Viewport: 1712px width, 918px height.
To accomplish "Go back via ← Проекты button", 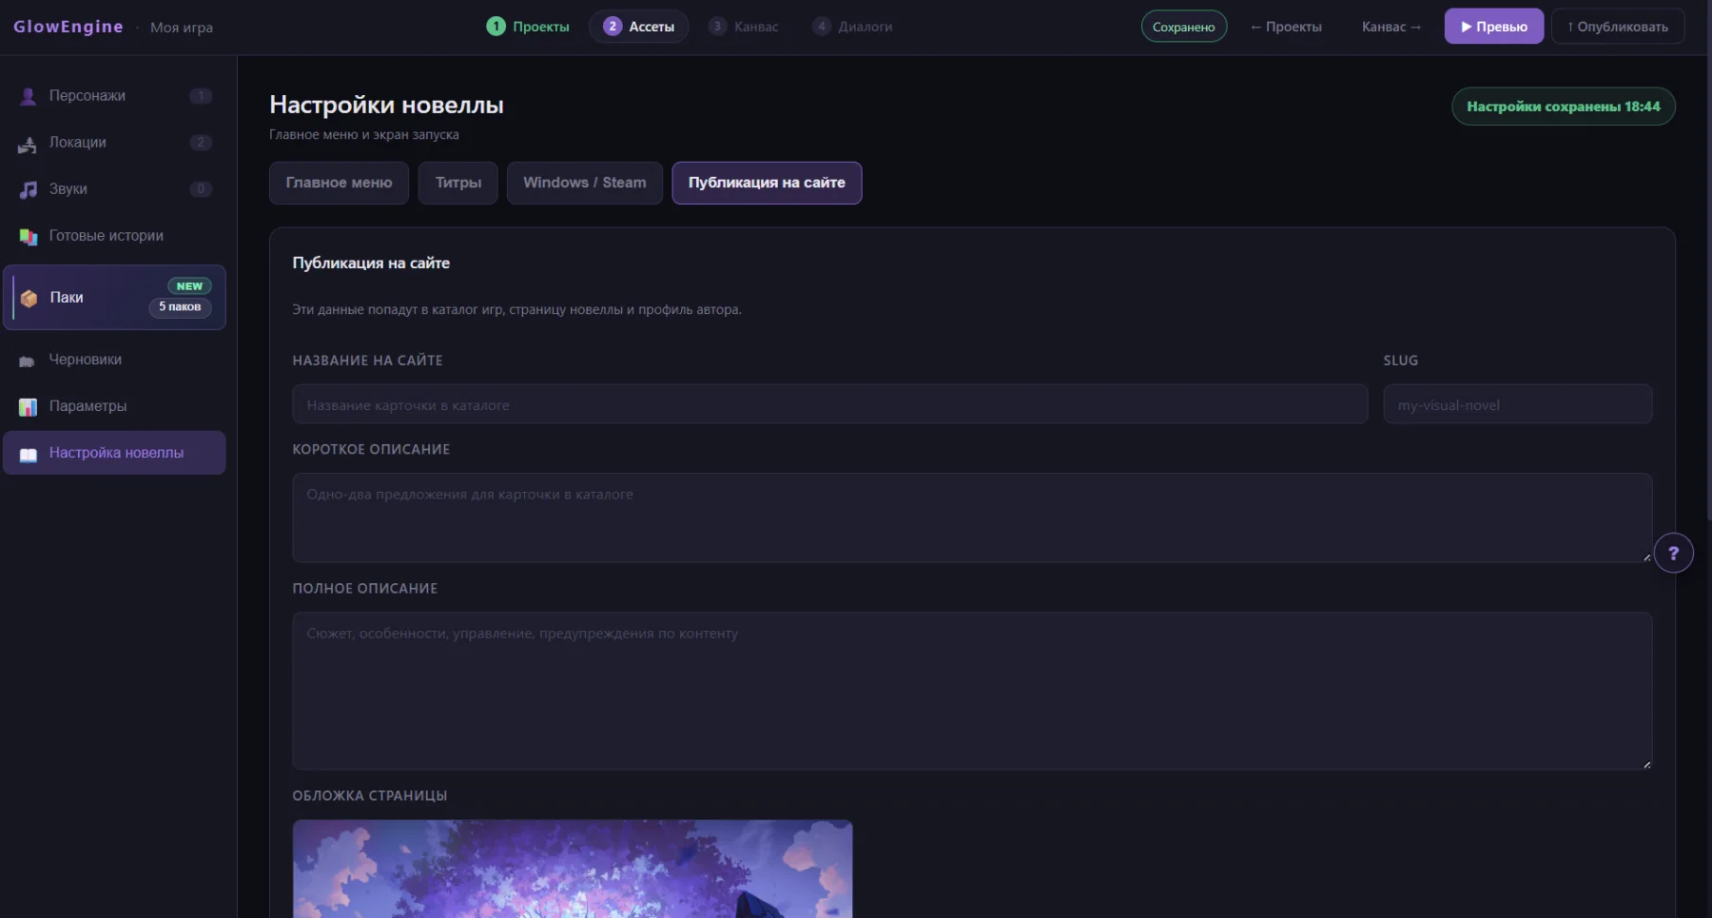I will point(1286,27).
